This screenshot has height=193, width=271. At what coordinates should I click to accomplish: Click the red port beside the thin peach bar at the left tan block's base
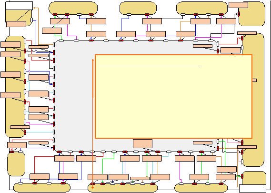pyautogui.click(x=25, y=132)
